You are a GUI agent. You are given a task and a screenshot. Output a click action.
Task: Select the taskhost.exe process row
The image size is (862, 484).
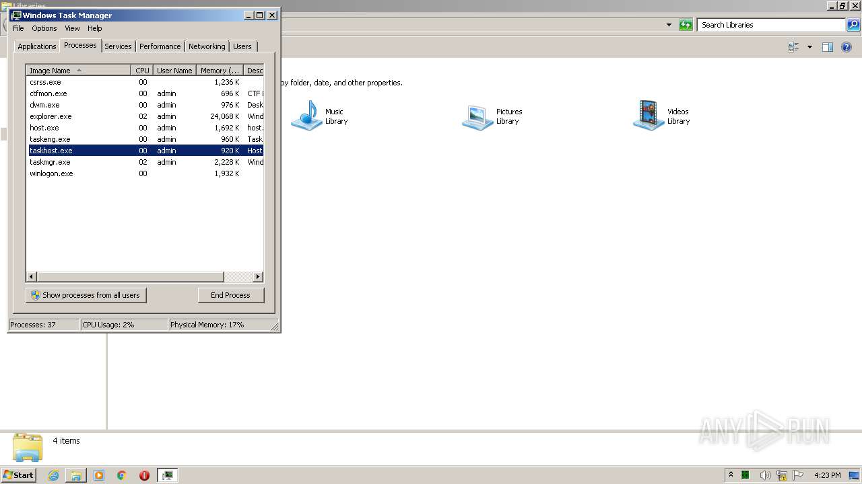click(145, 151)
